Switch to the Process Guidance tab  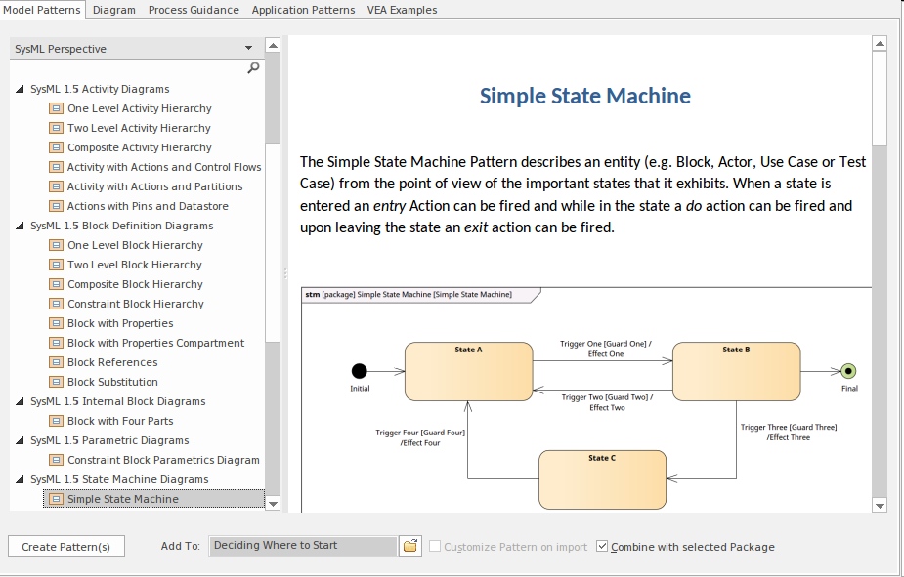point(194,10)
